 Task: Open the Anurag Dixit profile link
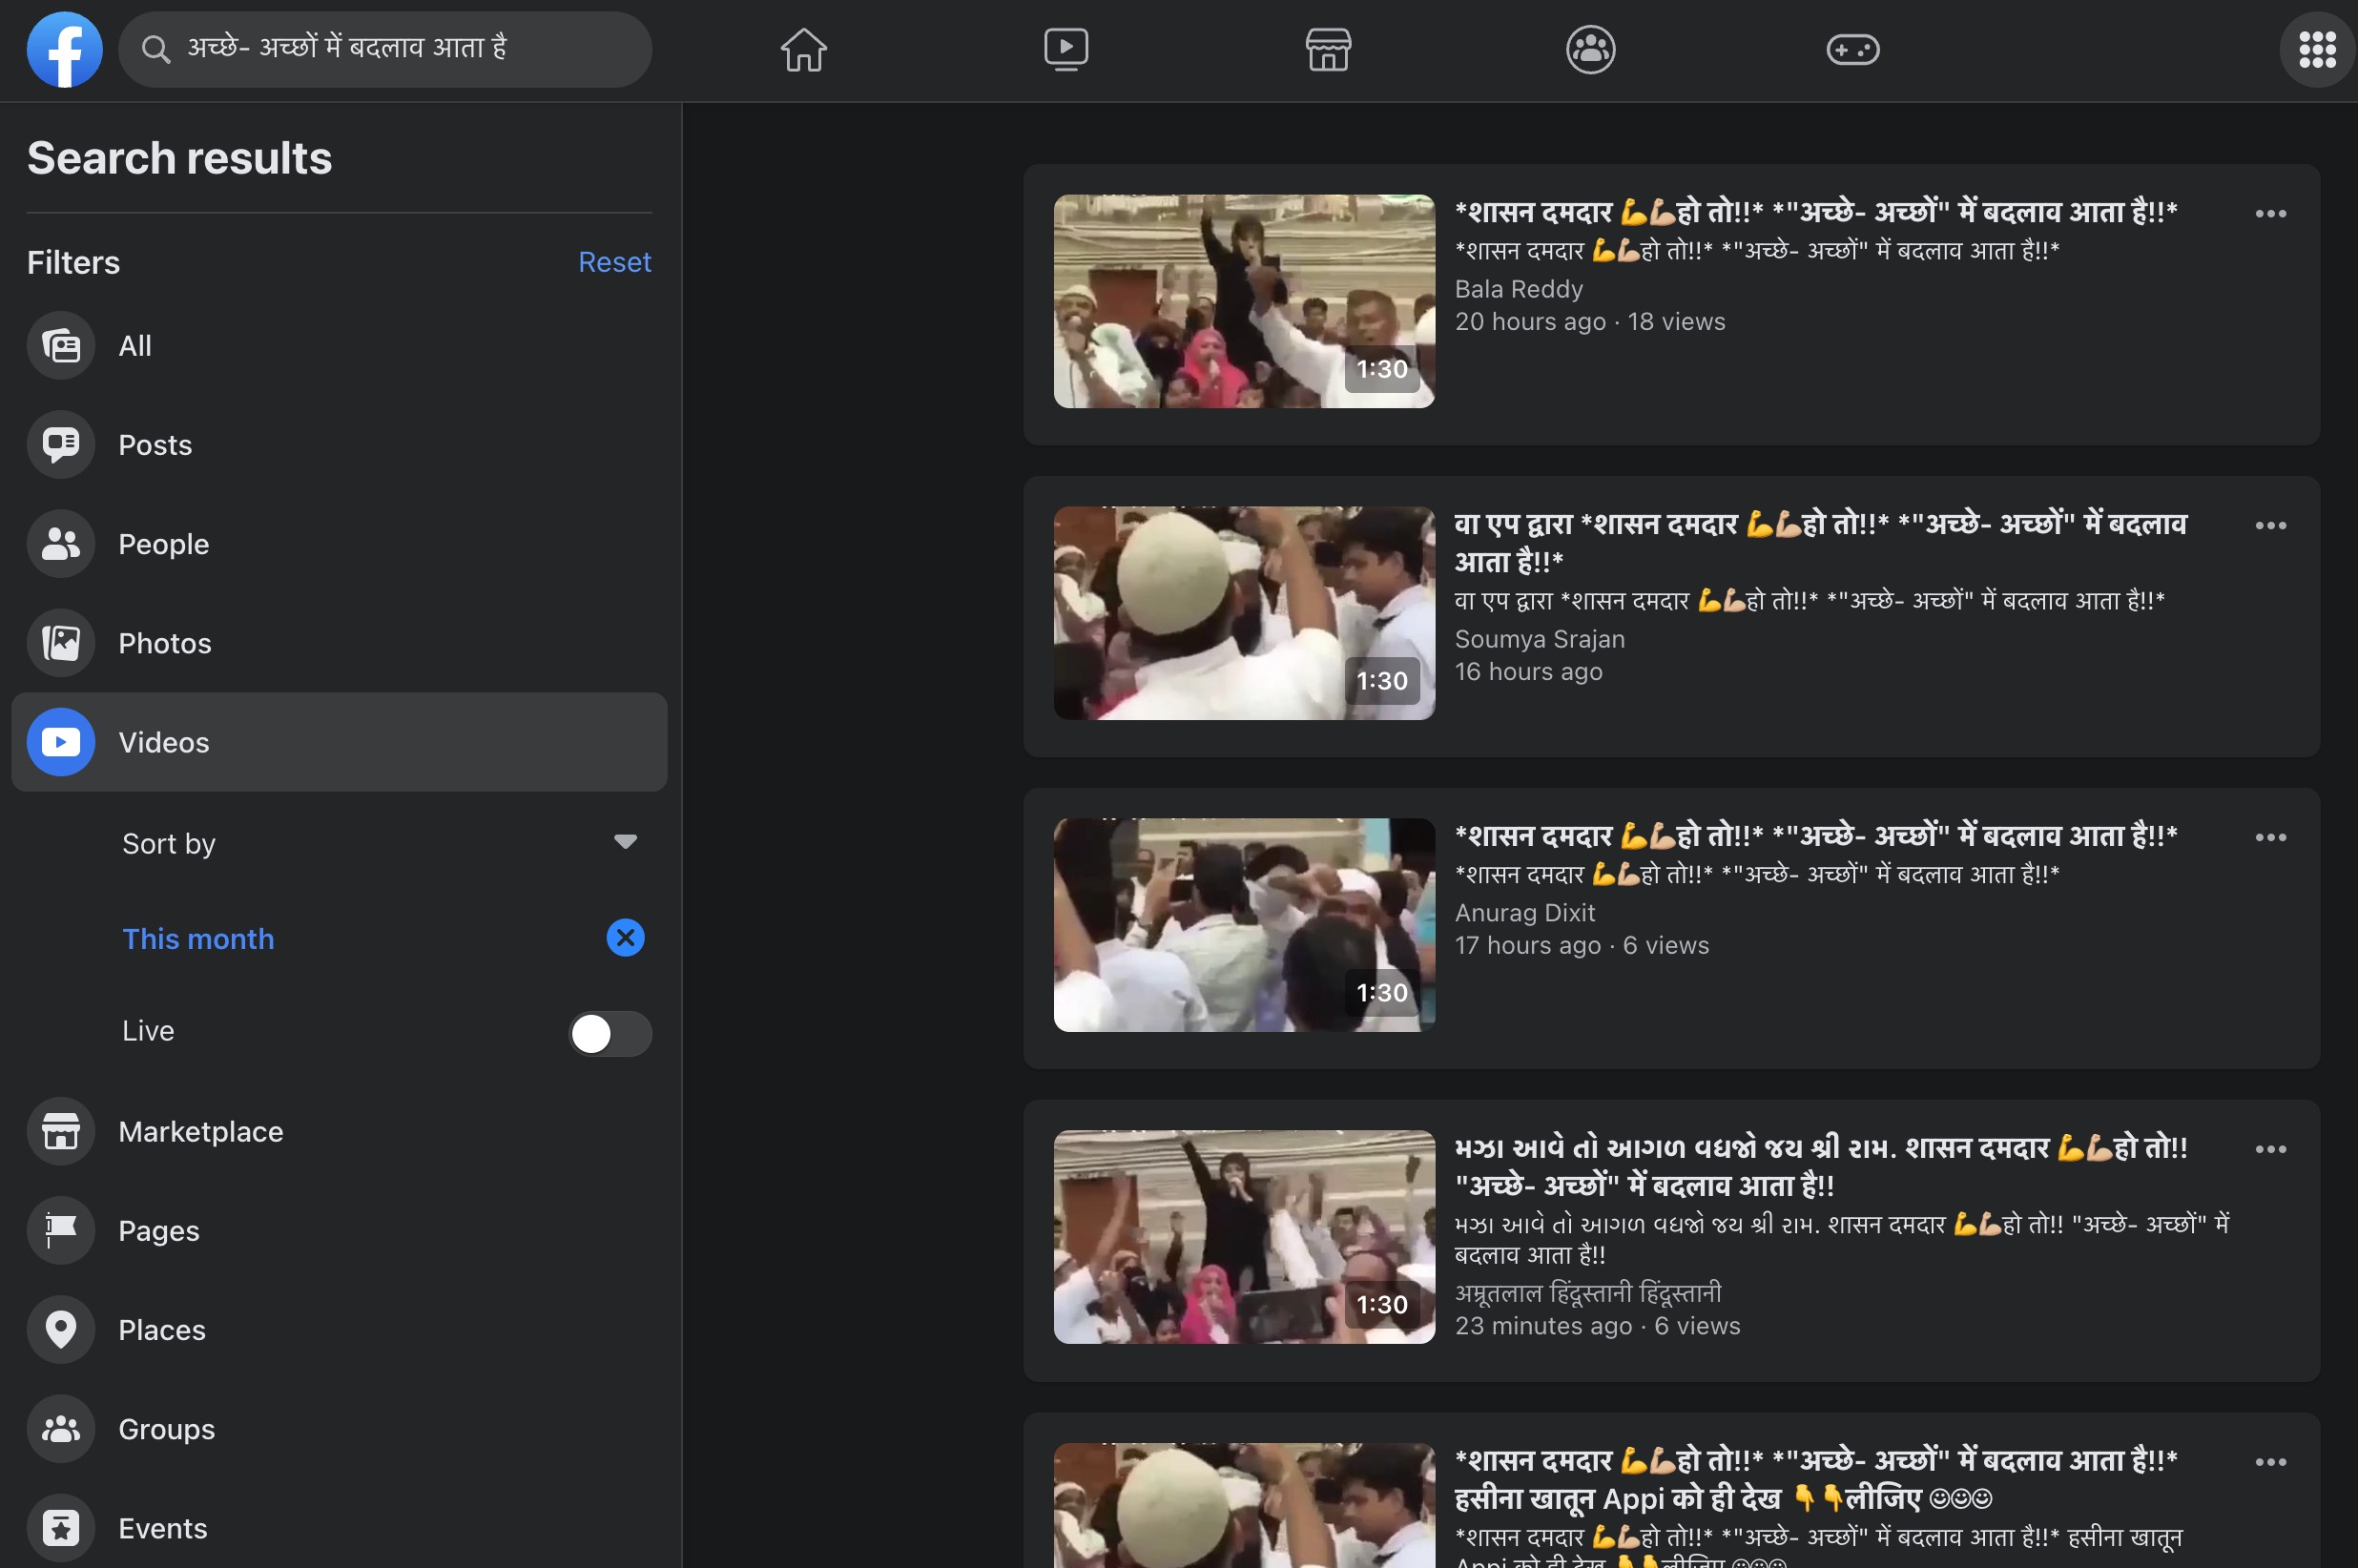pos(1524,913)
